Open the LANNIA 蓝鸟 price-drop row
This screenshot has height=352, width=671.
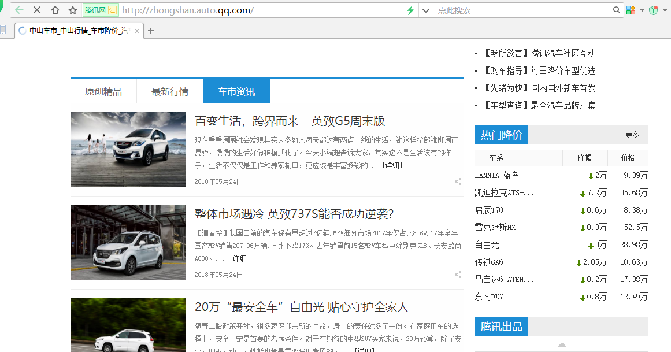pos(561,176)
